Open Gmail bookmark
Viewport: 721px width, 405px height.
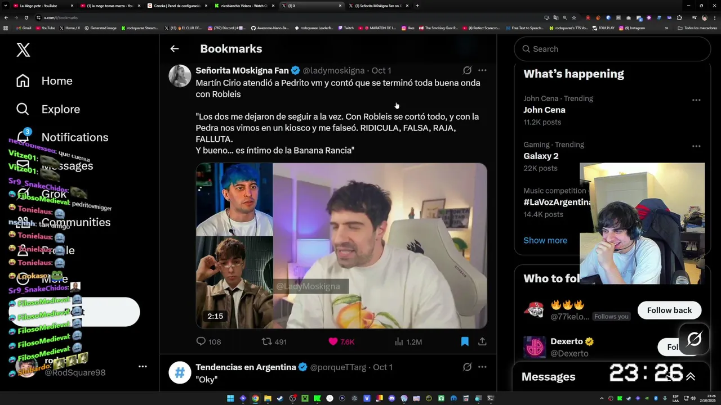24,28
